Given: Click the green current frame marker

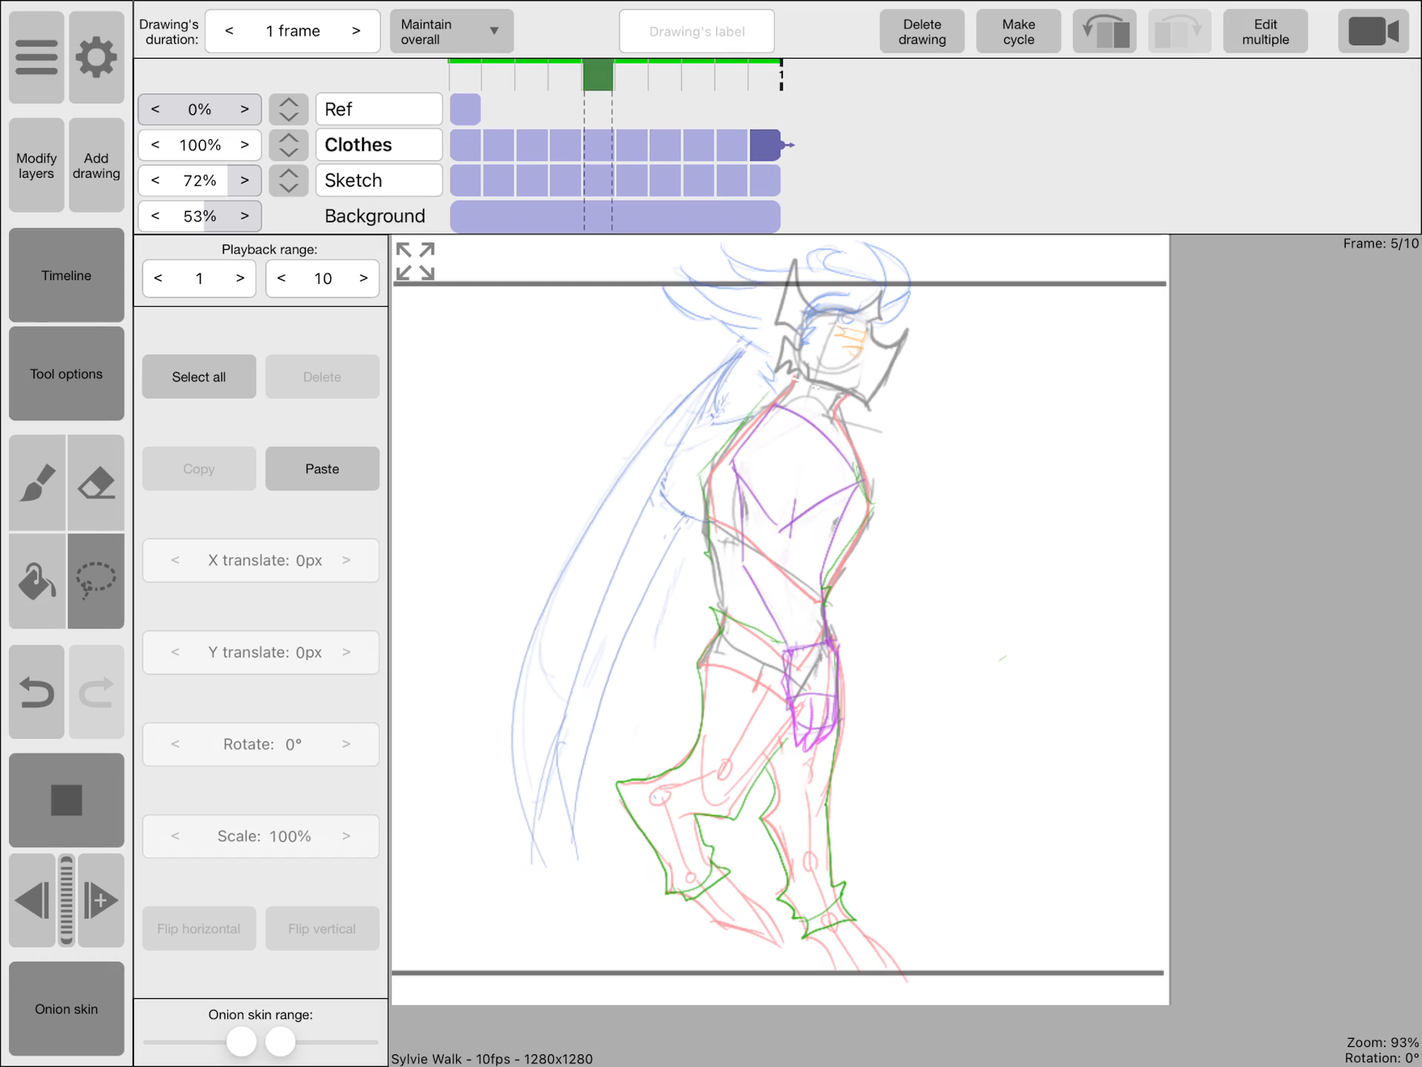Looking at the screenshot, I should point(598,75).
